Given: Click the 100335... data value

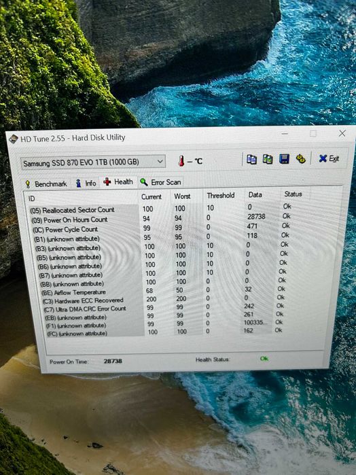Looking at the screenshot, I should [x=255, y=322].
